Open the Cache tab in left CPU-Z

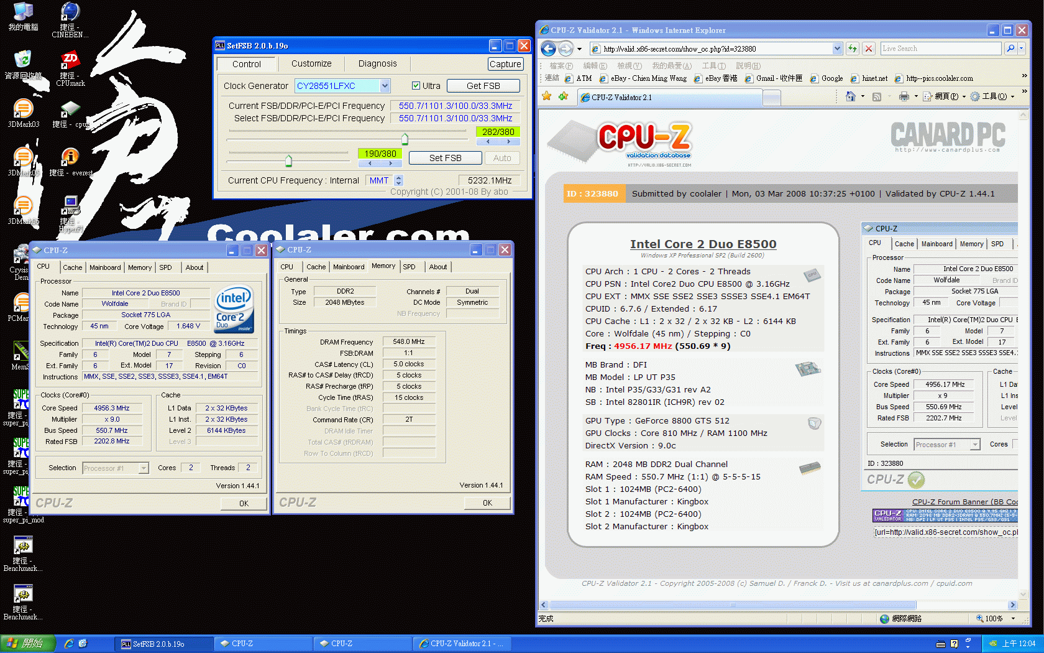(x=72, y=267)
